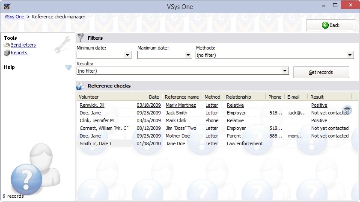Open the Maximum date dropdown

coord(188,55)
